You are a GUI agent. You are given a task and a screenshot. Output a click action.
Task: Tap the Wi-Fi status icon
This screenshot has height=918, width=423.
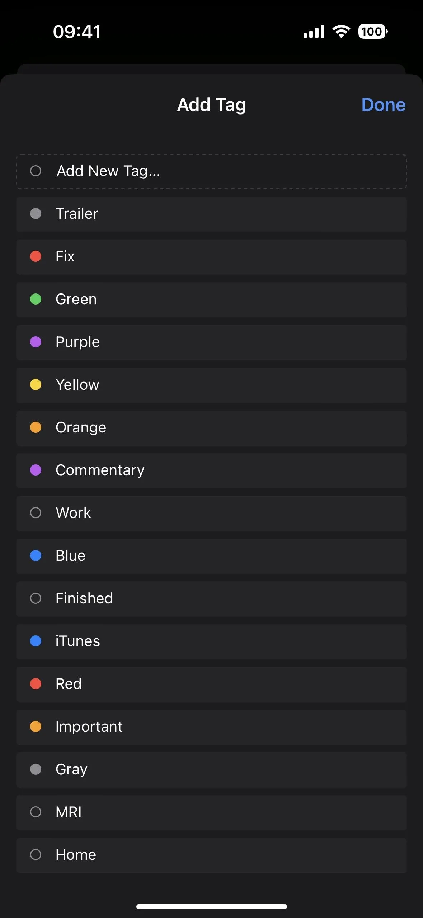pyautogui.click(x=341, y=32)
